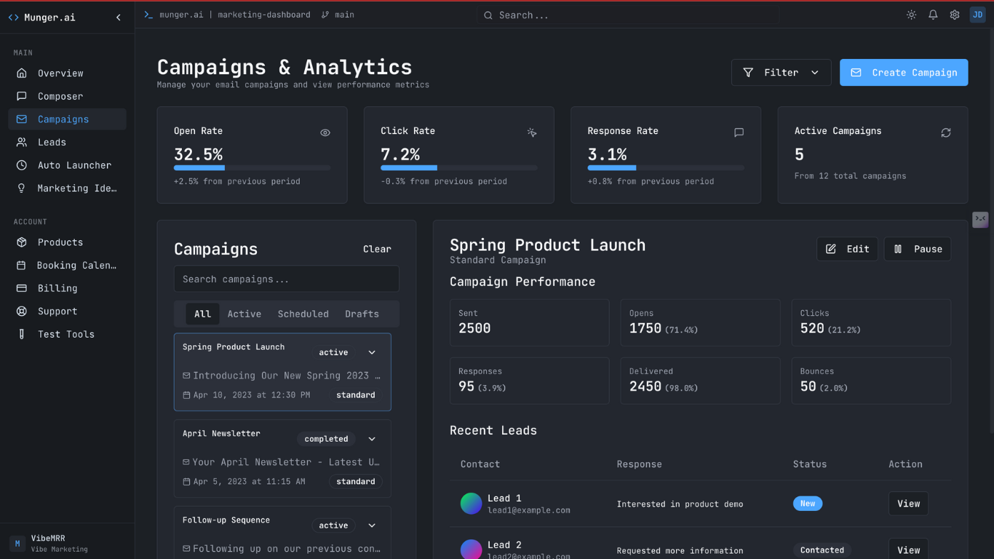This screenshot has width=994, height=559.
Task: Click the JD user avatar
Action: click(x=977, y=15)
